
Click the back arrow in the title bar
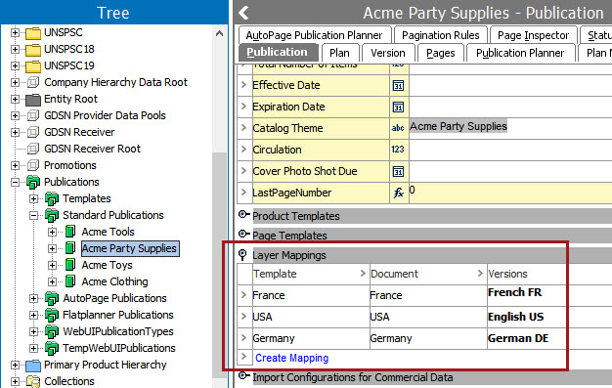[x=244, y=13]
